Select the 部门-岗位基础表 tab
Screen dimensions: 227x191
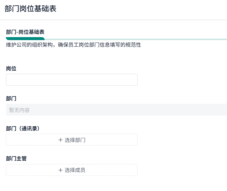[x=25, y=32]
